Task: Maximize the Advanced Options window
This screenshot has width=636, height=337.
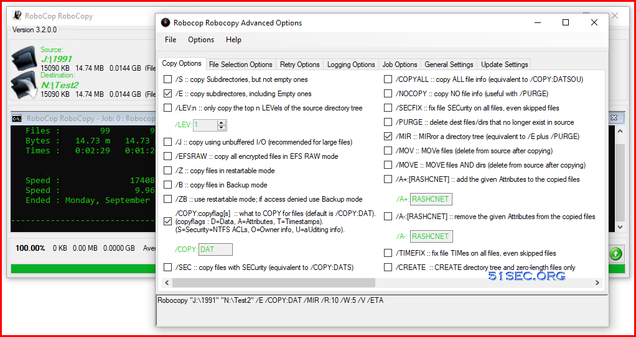Action: pyautogui.click(x=566, y=23)
